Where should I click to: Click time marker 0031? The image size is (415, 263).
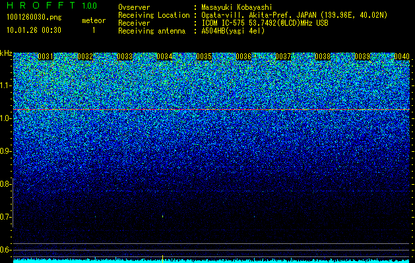click(46, 57)
